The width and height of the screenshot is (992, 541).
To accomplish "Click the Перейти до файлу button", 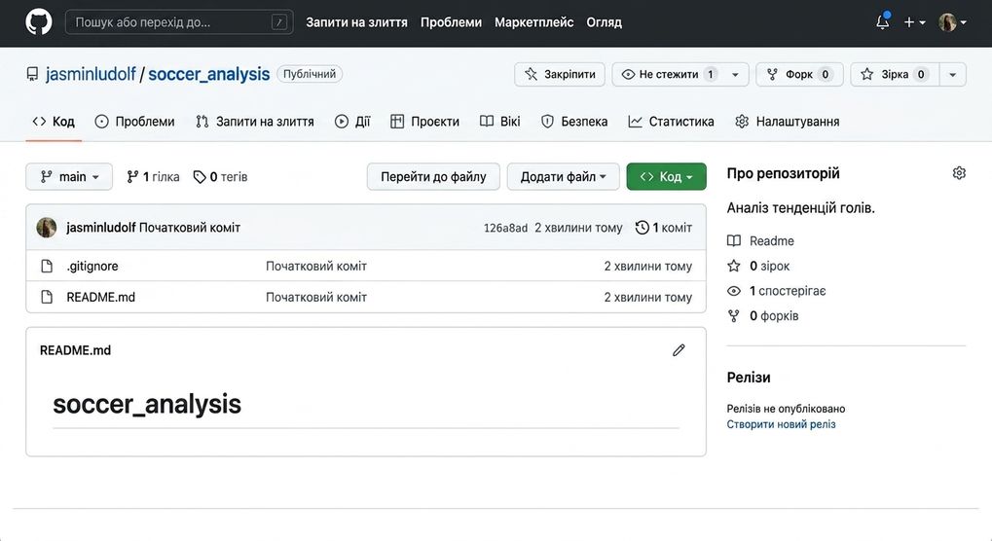I will pyautogui.click(x=433, y=177).
